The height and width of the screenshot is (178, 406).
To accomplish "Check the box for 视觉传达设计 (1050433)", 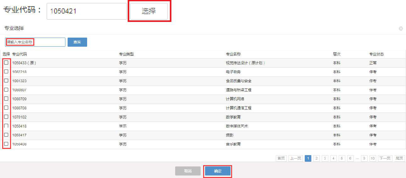I will click(x=6, y=63).
